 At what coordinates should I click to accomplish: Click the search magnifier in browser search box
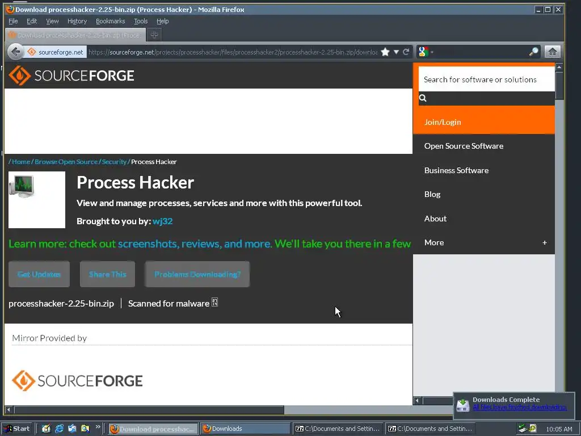(x=533, y=52)
